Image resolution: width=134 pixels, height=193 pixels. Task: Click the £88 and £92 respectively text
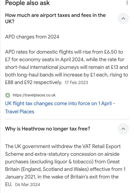[x=33, y=82]
